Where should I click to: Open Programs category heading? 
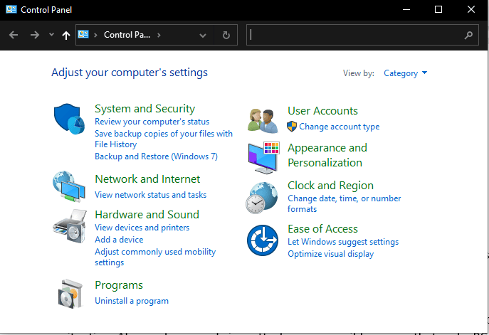tap(118, 285)
